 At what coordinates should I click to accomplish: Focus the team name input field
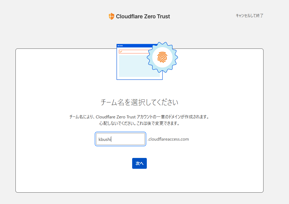[x=120, y=139]
